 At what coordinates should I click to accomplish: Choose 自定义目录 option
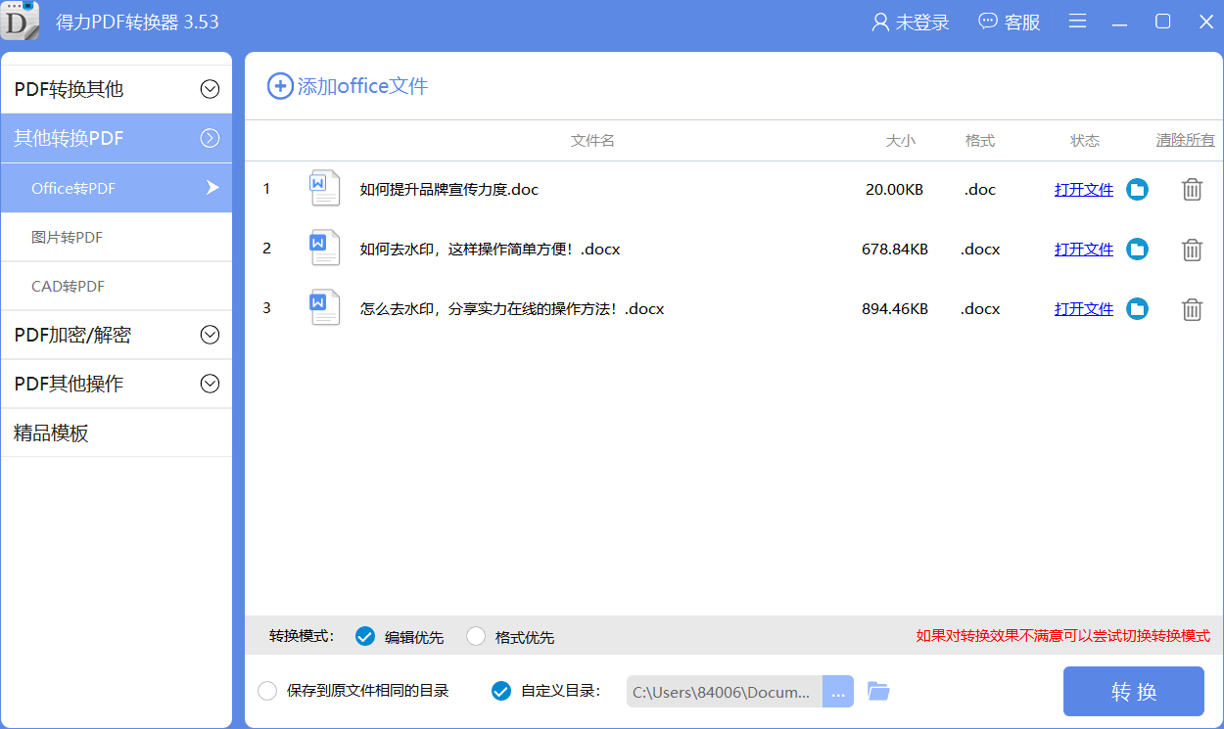click(500, 691)
